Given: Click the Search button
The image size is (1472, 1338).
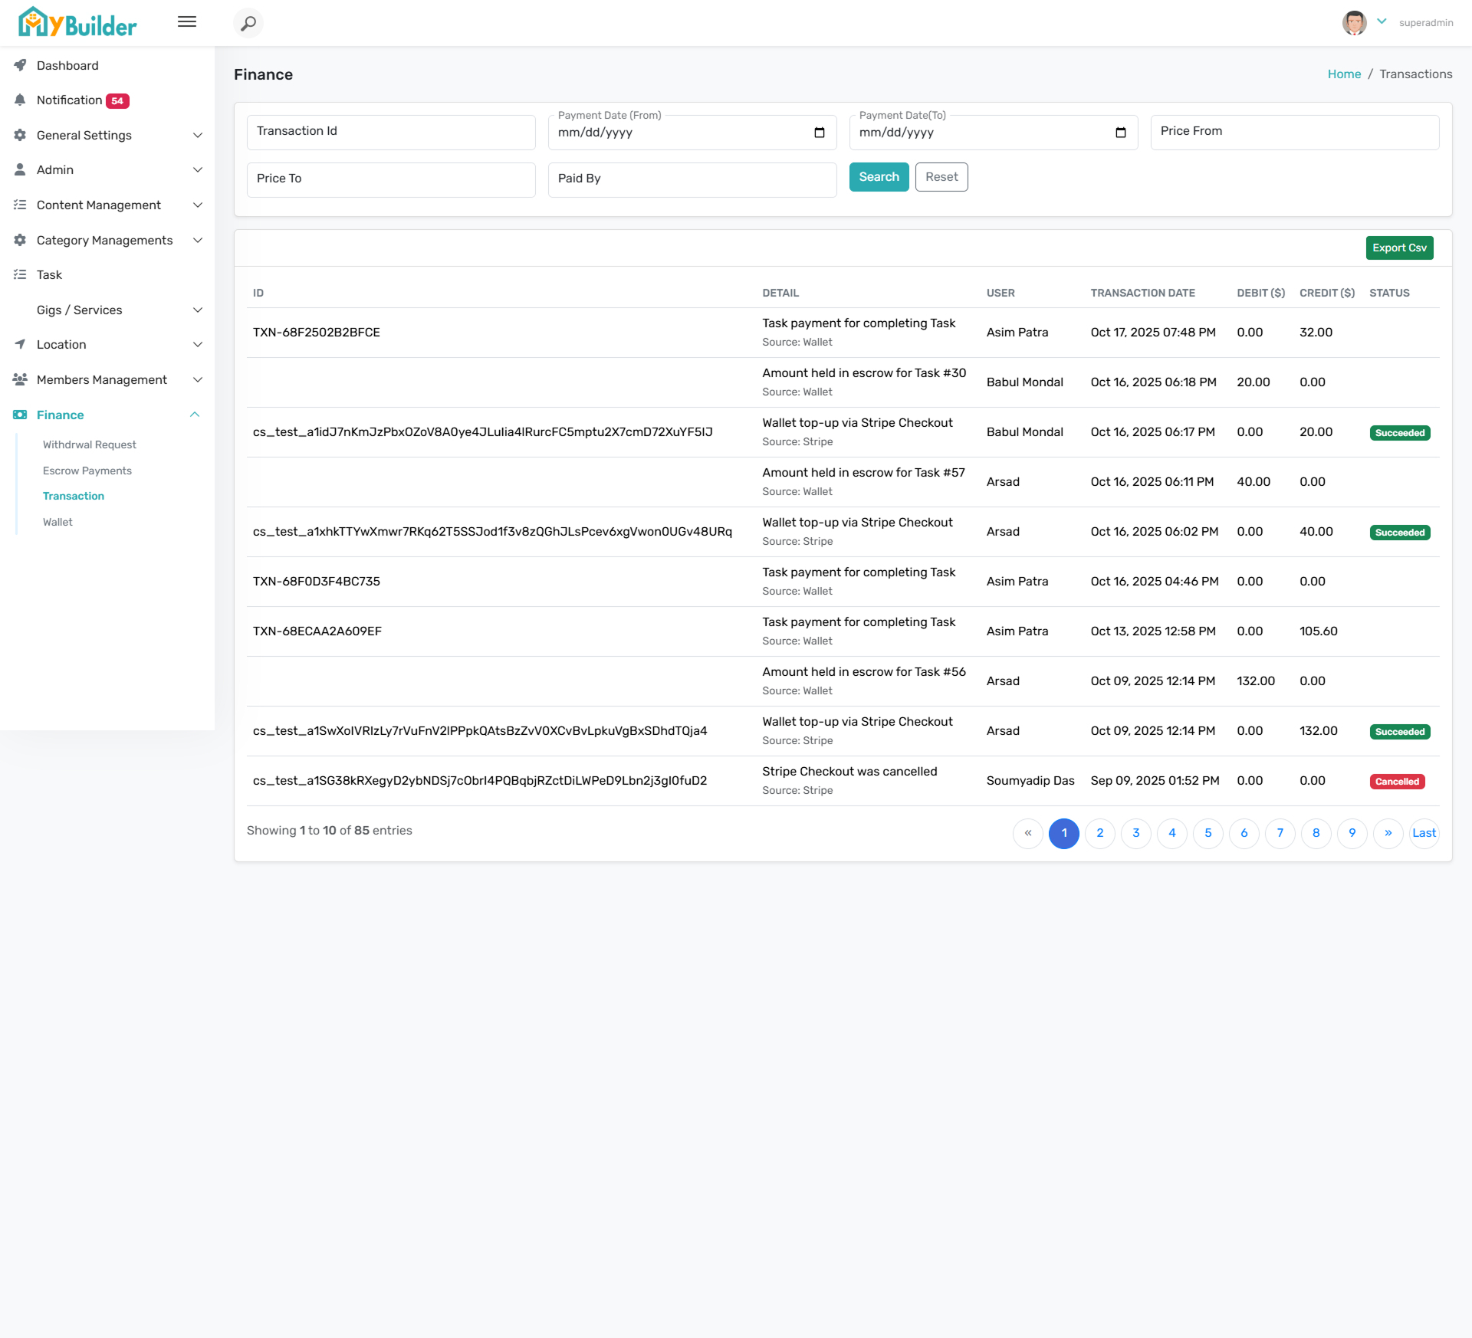Looking at the screenshot, I should [879, 177].
